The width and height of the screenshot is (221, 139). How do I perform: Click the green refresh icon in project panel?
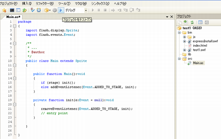pos(192,22)
